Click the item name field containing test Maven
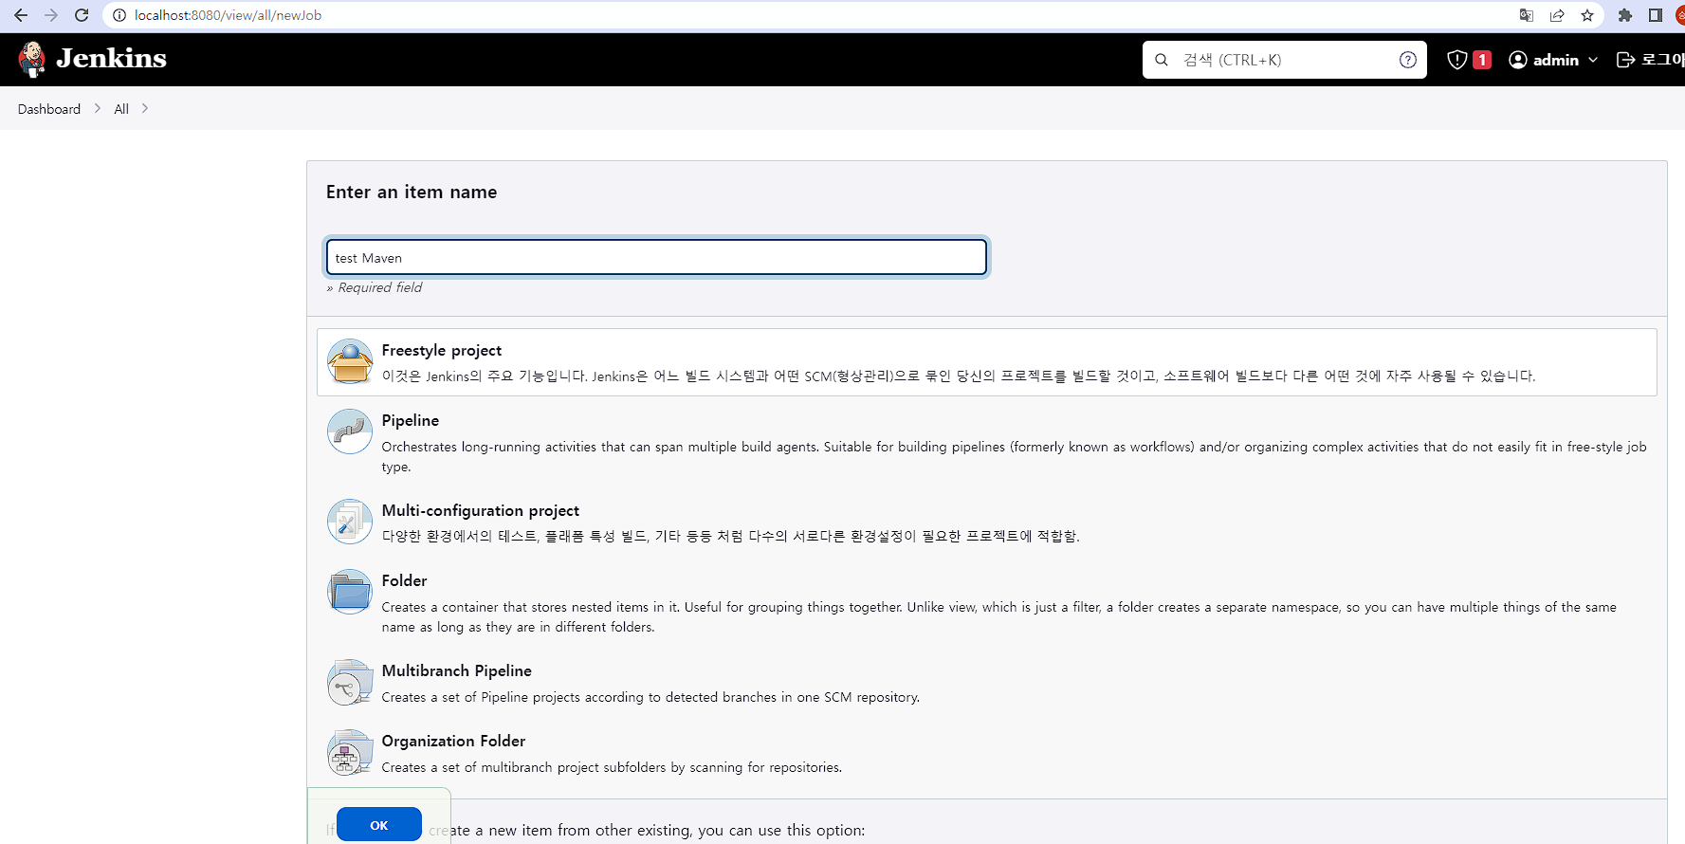 [656, 257]
